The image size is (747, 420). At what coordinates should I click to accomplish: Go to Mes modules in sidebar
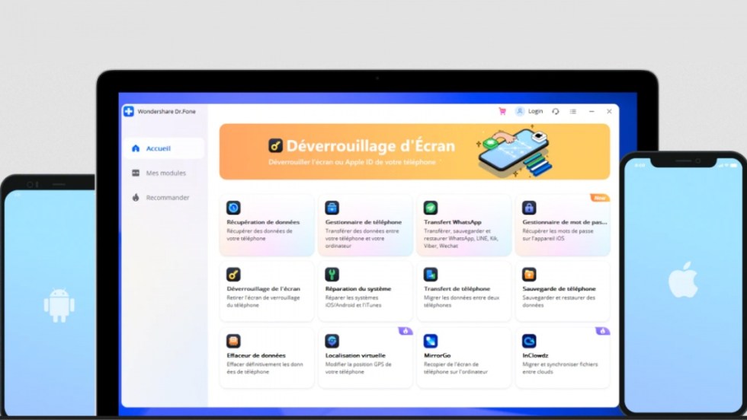pos(165,173)
